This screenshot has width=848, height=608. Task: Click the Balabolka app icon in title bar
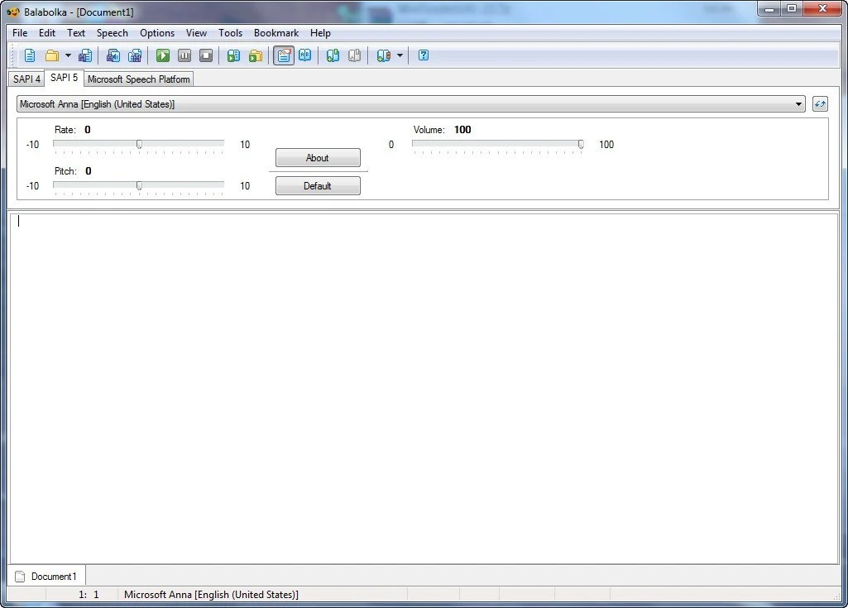(x=13, y=12)
